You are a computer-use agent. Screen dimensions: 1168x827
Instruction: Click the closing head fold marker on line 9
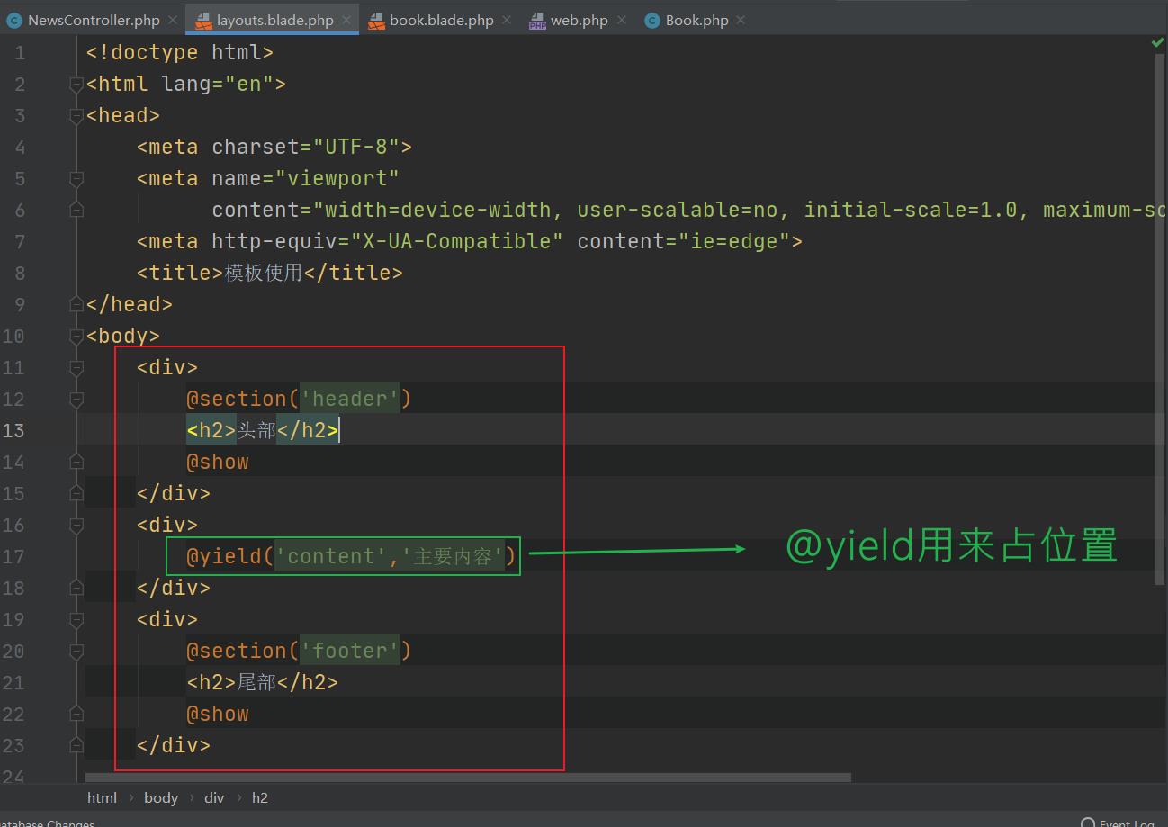point(76,304)
